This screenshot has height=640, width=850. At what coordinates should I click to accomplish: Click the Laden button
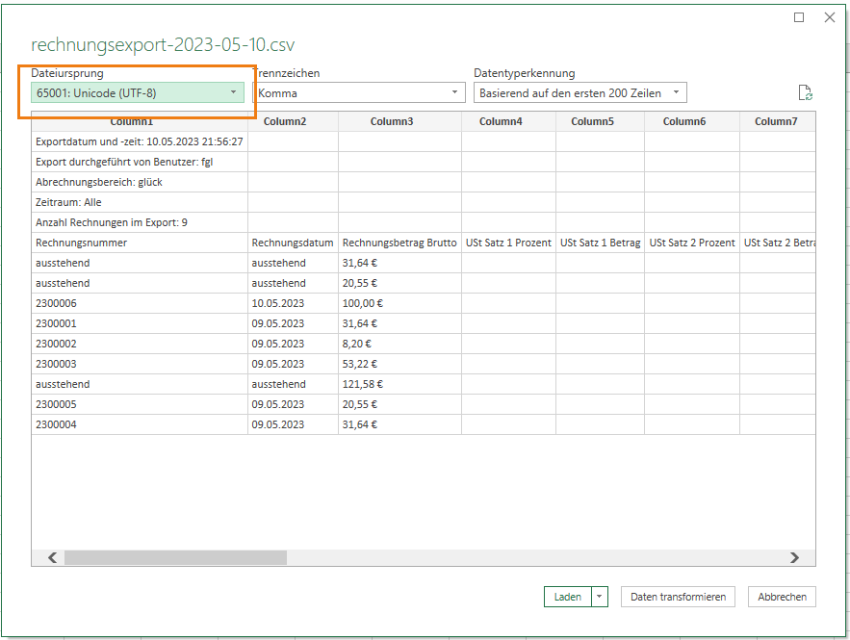(568, 597)
